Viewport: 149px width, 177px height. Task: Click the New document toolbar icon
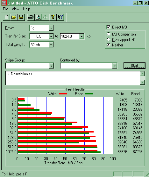point(6,17)
